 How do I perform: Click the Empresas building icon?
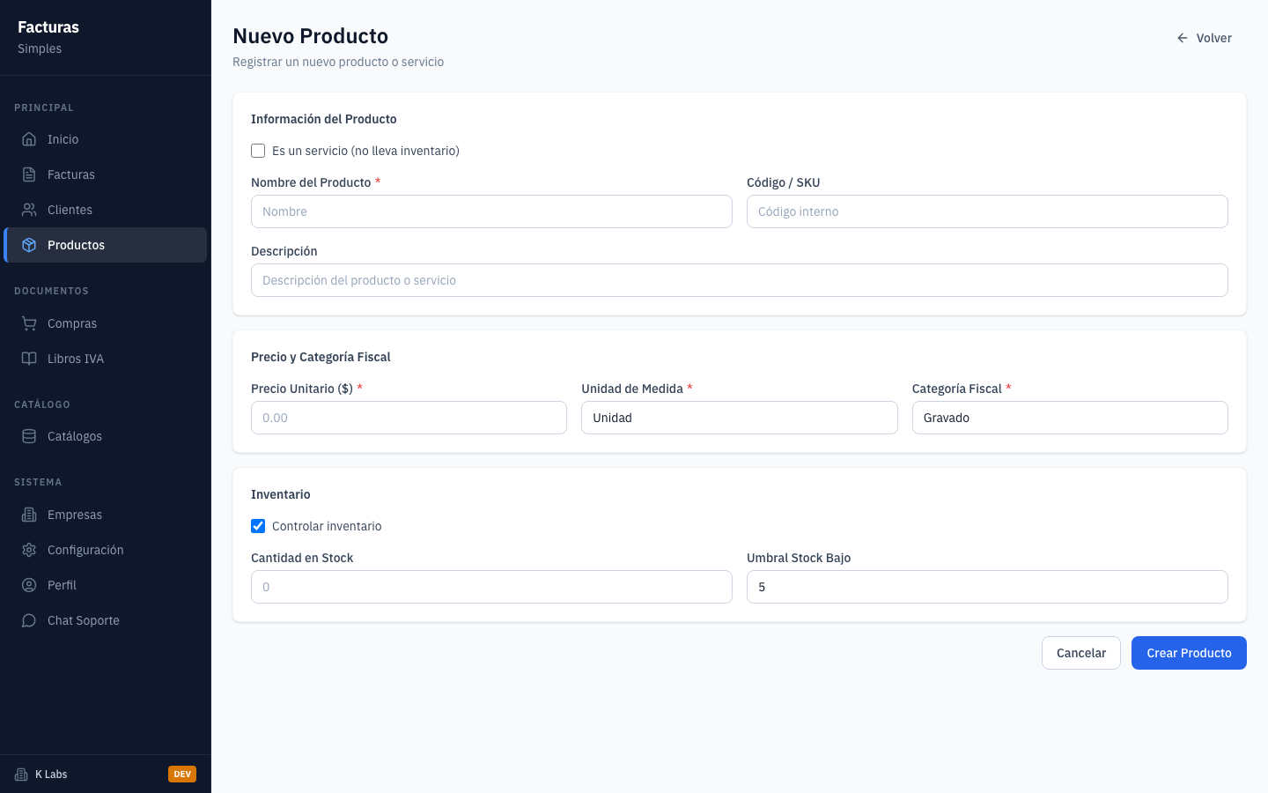coord(29,515)
